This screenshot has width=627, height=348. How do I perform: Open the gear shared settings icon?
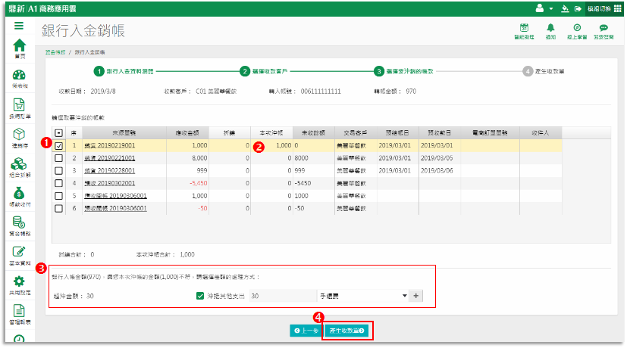19,281
